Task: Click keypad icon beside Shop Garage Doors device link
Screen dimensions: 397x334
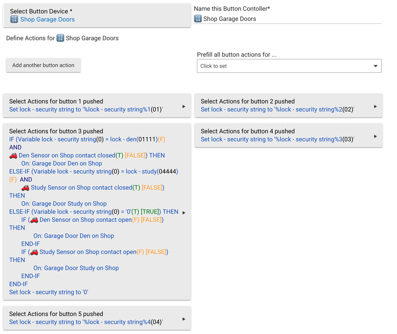Action: [14, 19]
